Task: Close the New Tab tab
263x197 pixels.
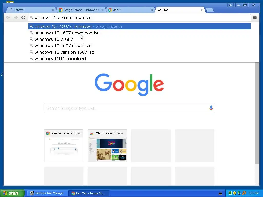Action: [201, 10]
